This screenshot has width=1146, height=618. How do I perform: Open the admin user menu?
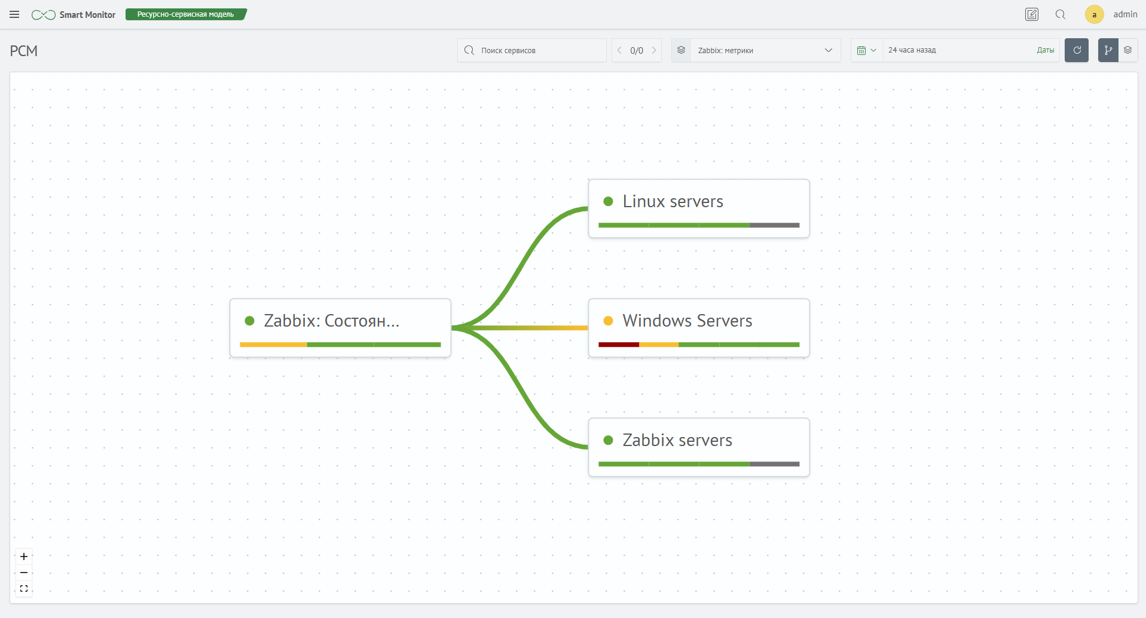1111,14
